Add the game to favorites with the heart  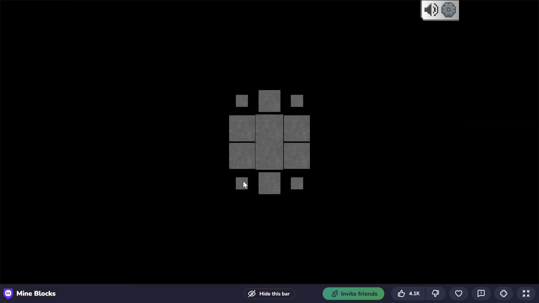coord(459,294)
